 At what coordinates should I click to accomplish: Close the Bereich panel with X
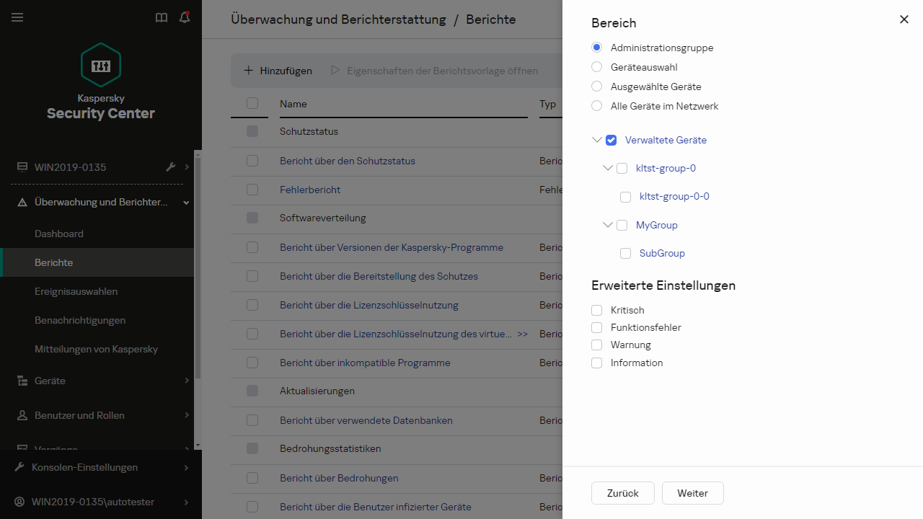pos(904,19)
